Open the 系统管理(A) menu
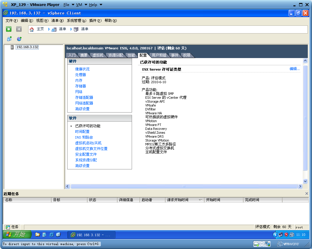The height and width of the screenshot is (249, 312). point(76,20)
